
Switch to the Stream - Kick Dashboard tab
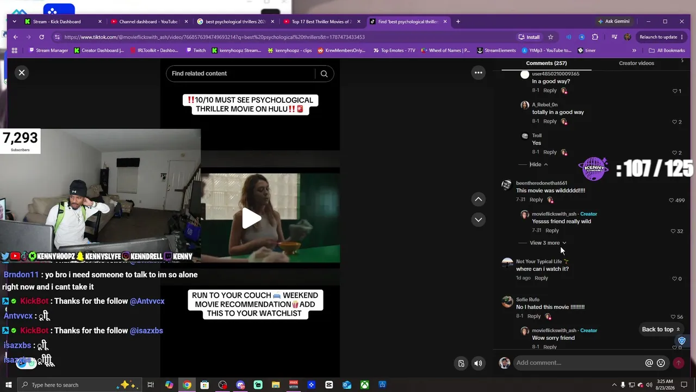tap(63, 22)
